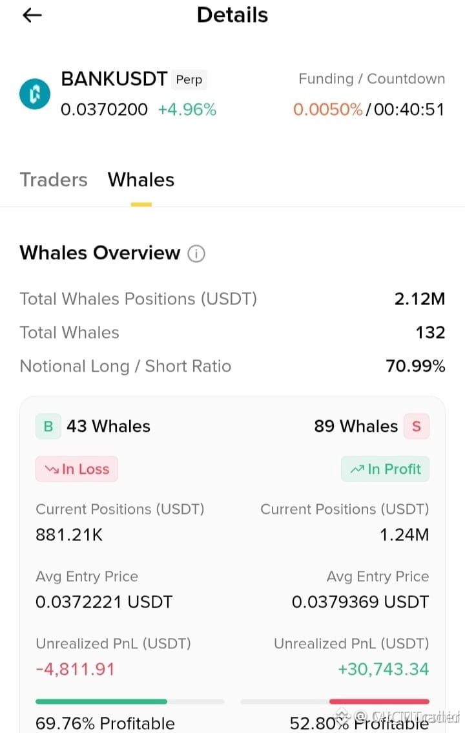Select the Whales tab
Image resolution: width=465 pixels, height=733 pixels.
click(x=141, y=180)
